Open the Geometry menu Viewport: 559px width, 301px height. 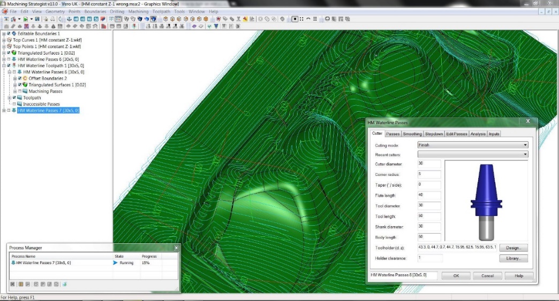tap(55, 11)
